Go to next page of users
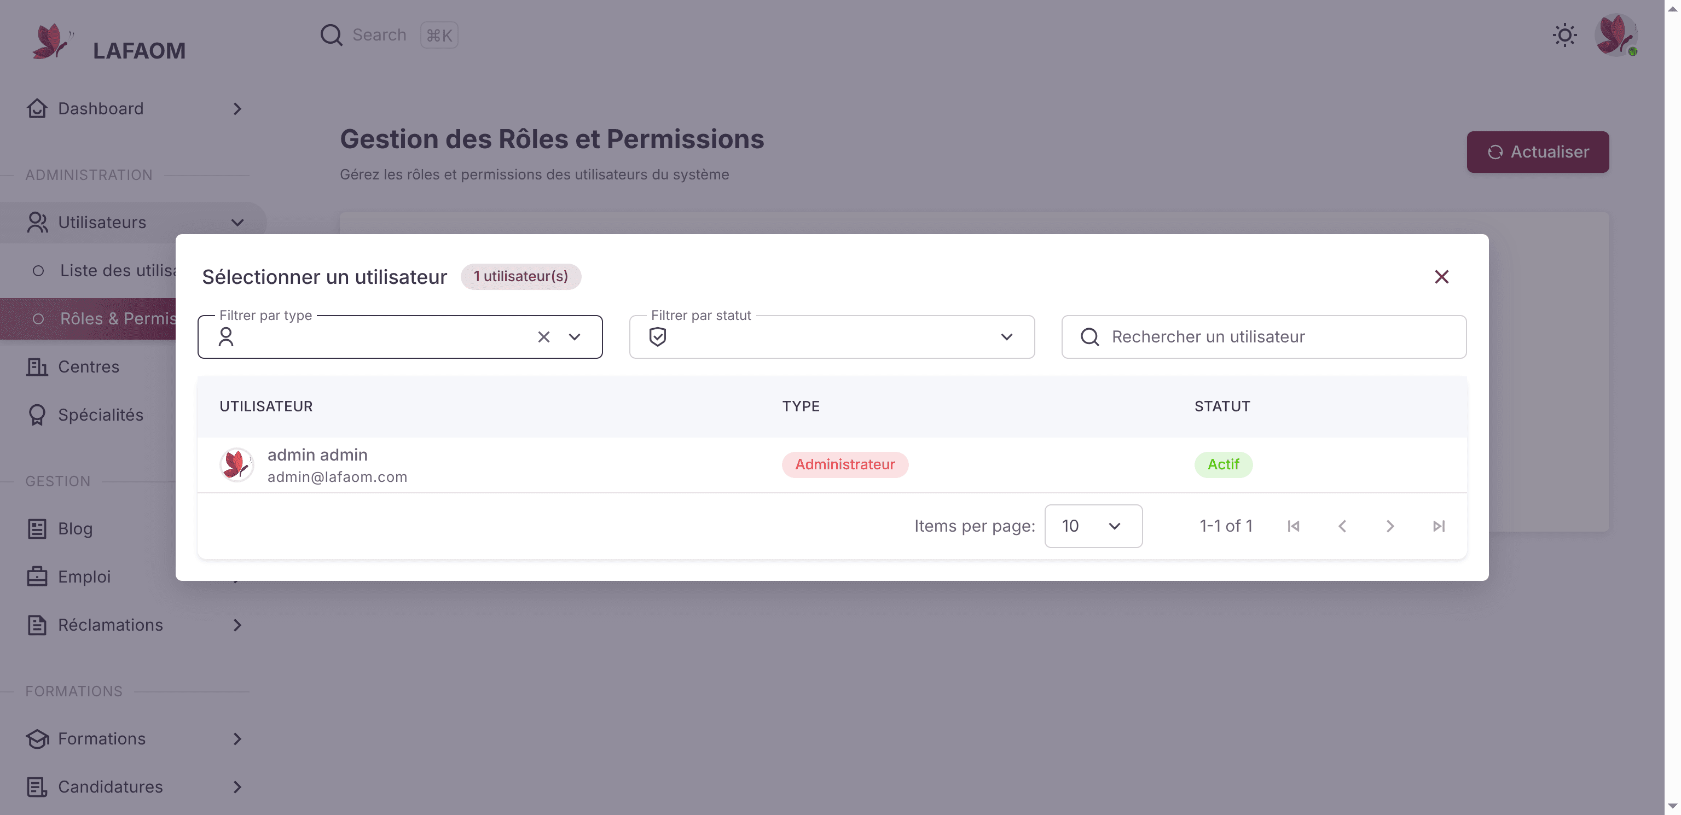This screenshot has width=1681, height=815. pos(1390,526)
